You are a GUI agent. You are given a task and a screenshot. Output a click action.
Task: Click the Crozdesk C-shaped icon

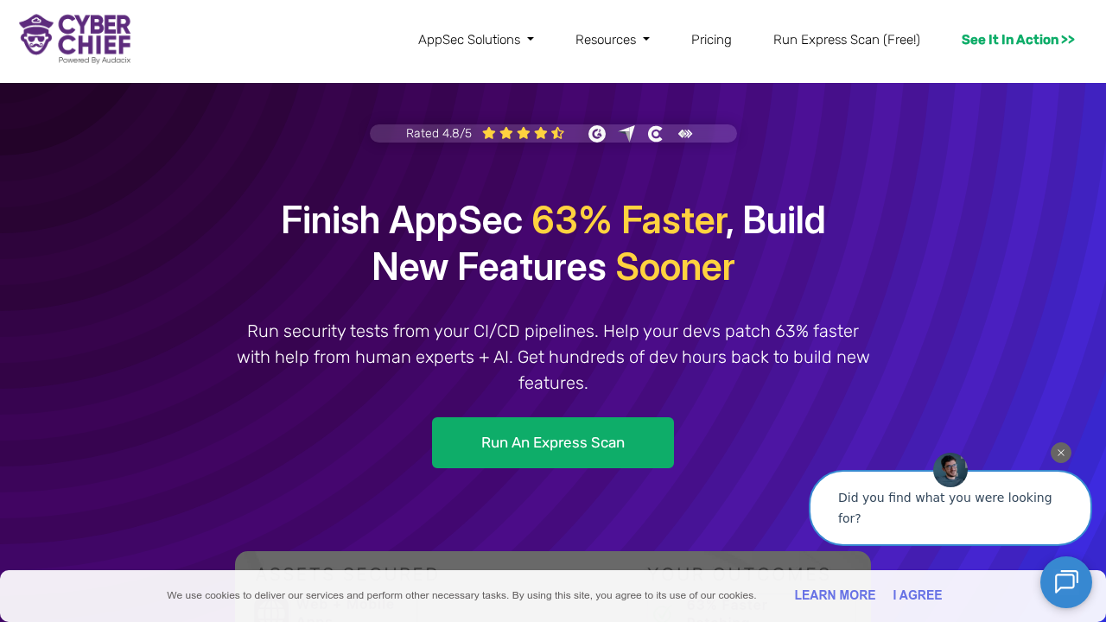point(656,134)
